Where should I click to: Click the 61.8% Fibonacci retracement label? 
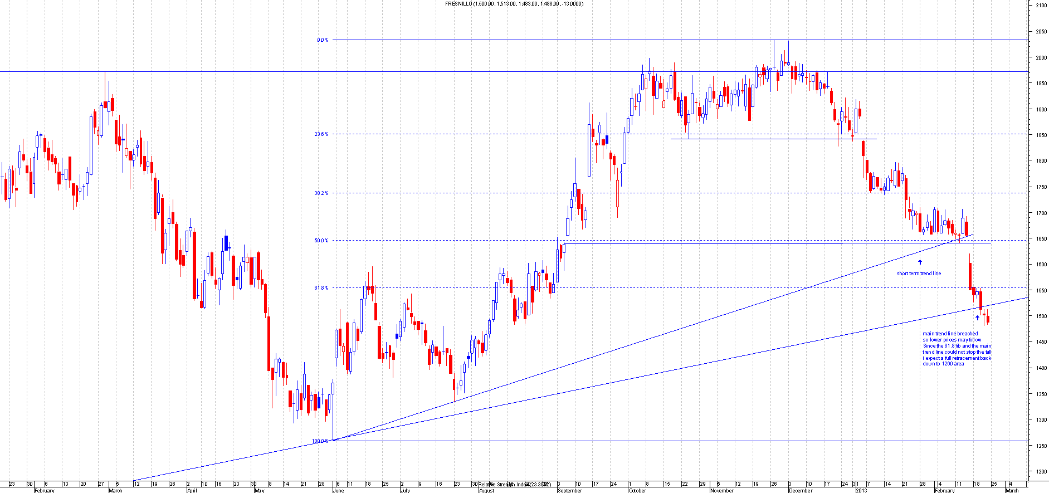[321, 288]
